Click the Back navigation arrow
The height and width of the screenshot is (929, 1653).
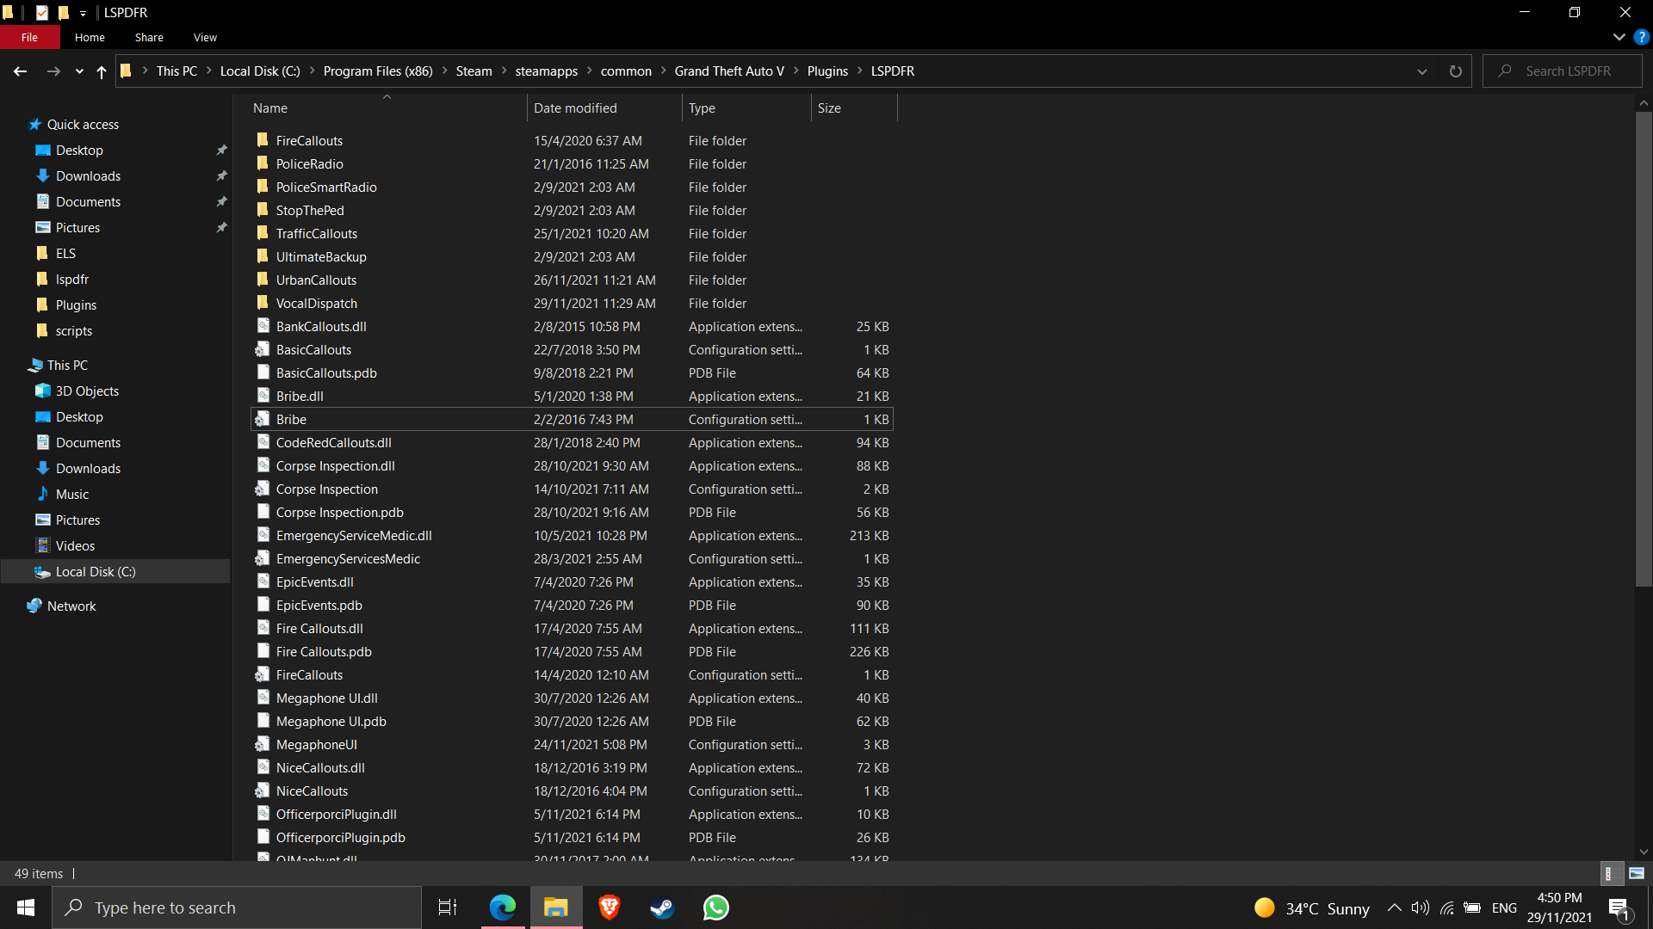(20, 71)
